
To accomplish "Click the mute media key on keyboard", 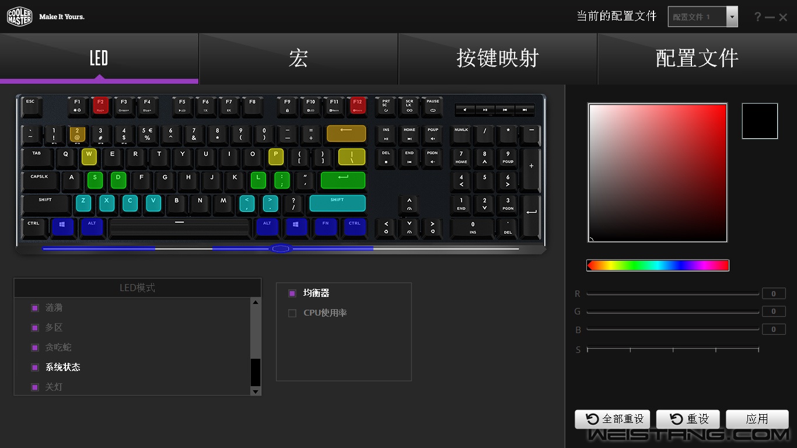I will coord(465,110).
